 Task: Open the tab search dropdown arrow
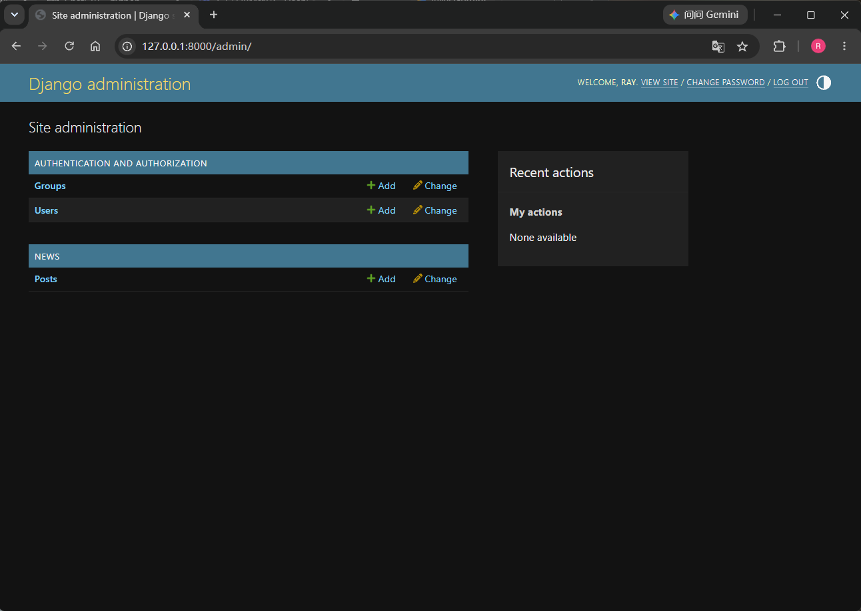click(x=14, y=15)
